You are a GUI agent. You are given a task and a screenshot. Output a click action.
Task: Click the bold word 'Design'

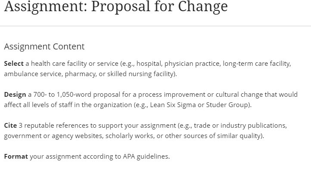(15, 95)
